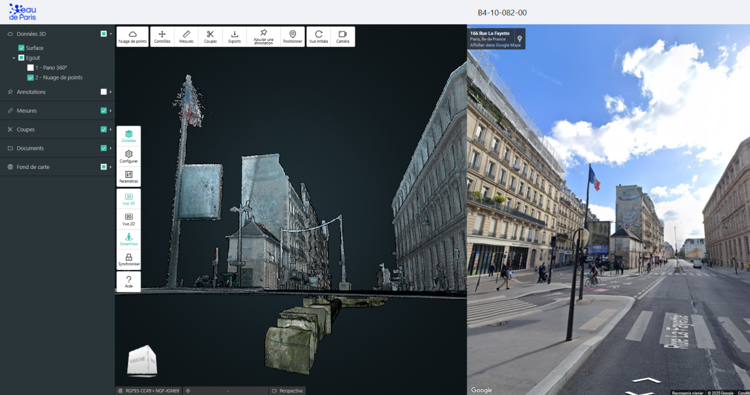Image resolution: width=750 pixels, height=395 pixels.
Task: Select the Mesures ruler tool
Action: click(186, 37)
